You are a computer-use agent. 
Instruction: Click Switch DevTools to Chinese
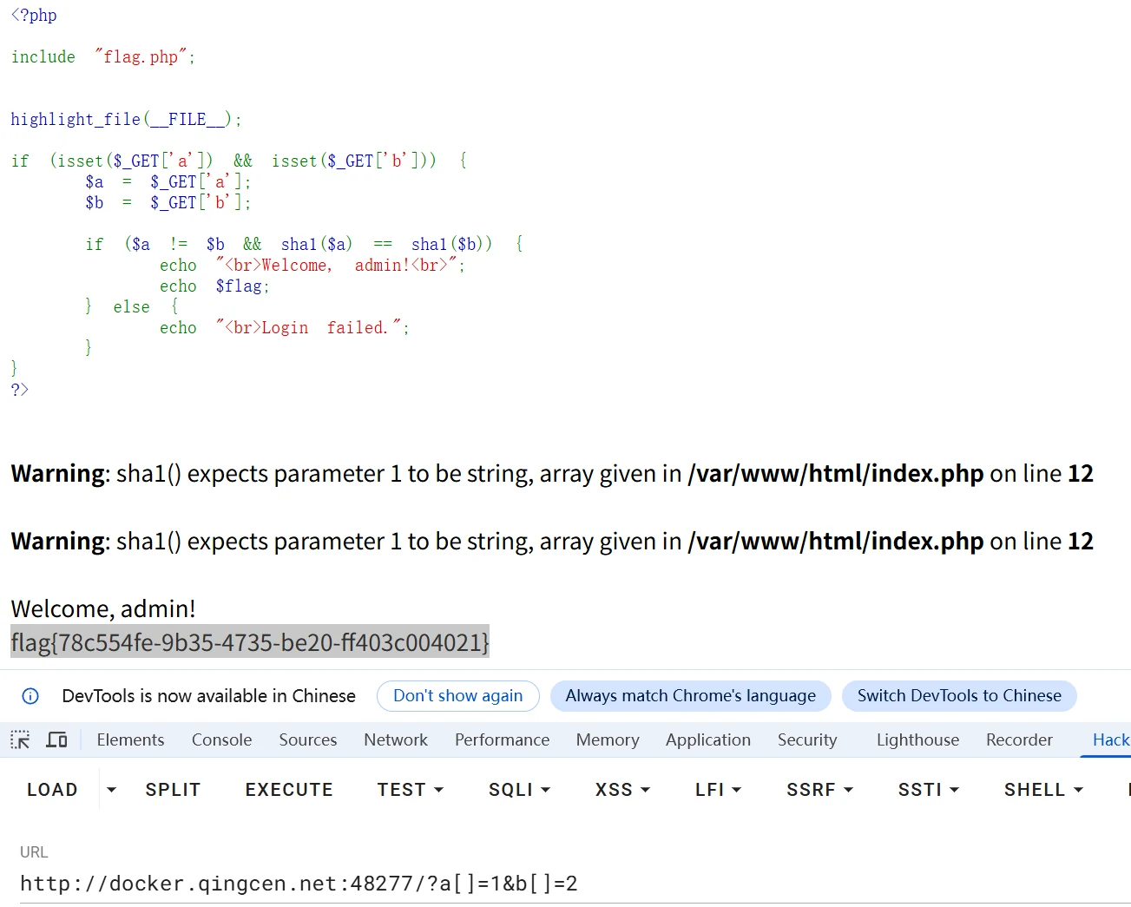tap(959, 696)
